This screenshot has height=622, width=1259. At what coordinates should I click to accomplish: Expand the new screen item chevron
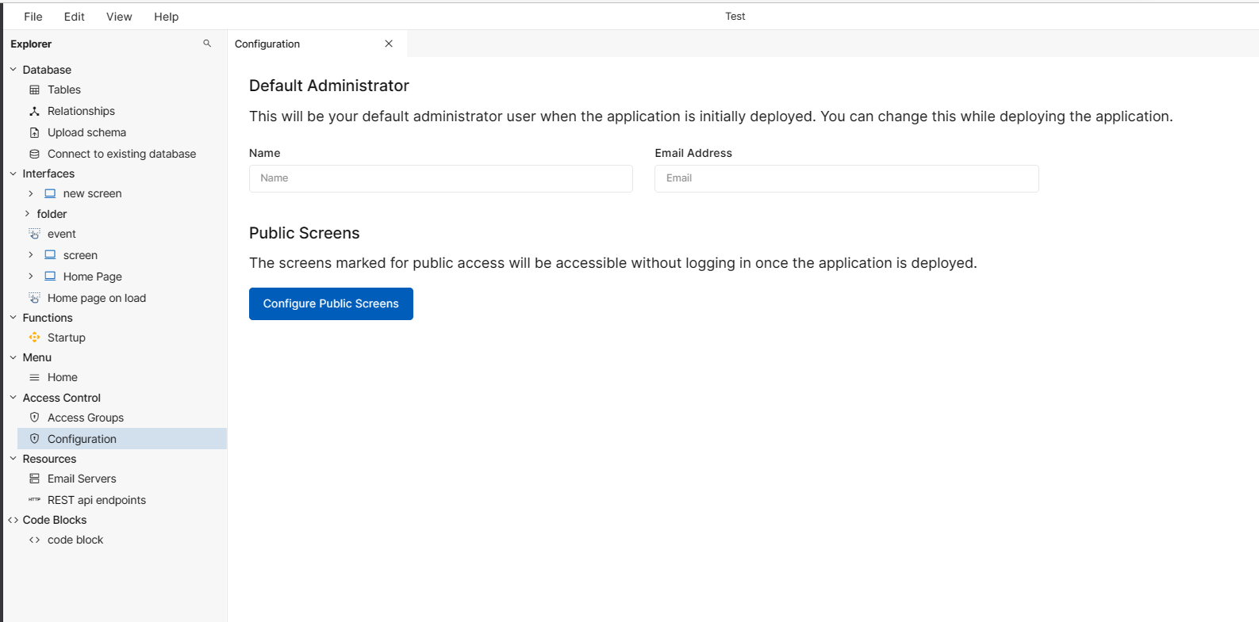coord(30,193)
